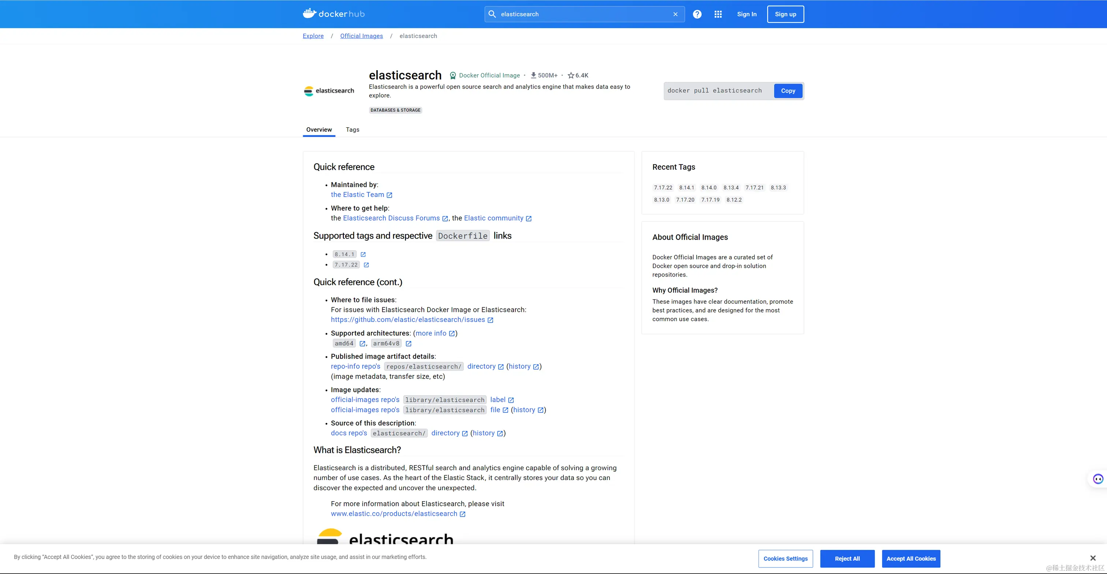This screenshot has height=574, width=1107.
Task: Go to Official Images breadcrumb
Action: pyautogui.click(x=361, y=36)
